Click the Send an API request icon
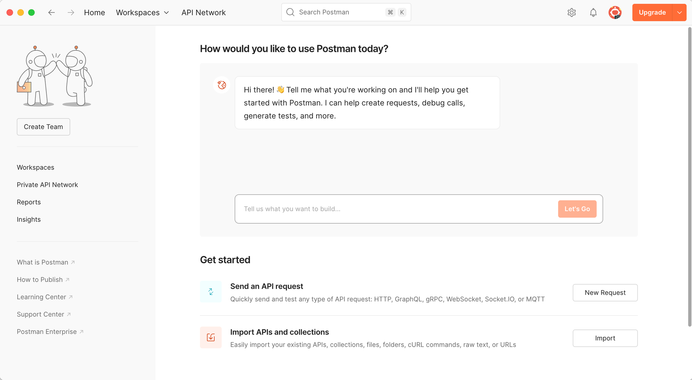Screen dimensions: 692x380 pyautogui.click(x=211, y=292)
